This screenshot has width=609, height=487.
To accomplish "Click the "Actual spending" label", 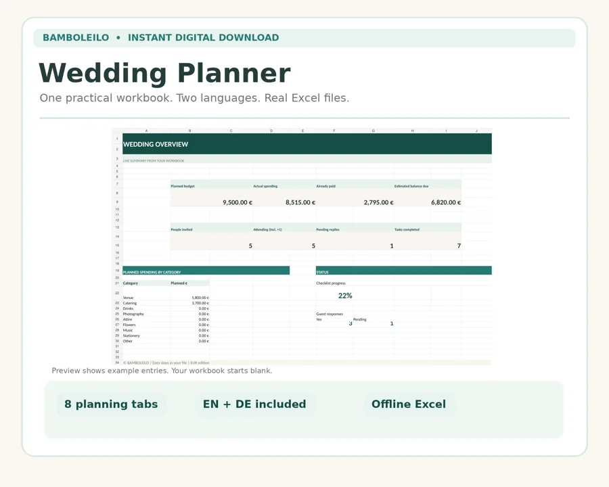I will point(265,186).
